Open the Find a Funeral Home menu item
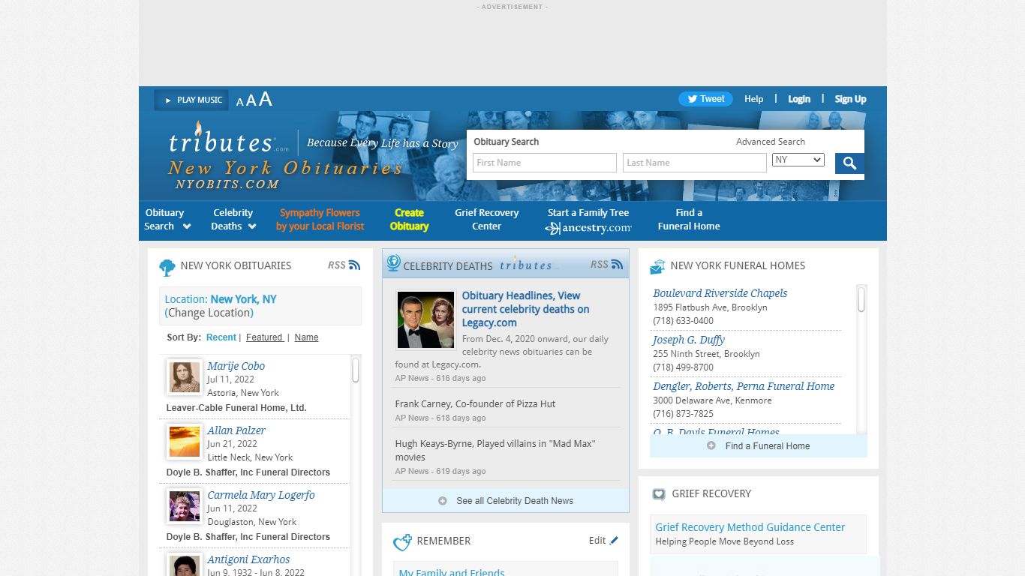Screen dimensions: 1025x576 [x=689, y=220]
